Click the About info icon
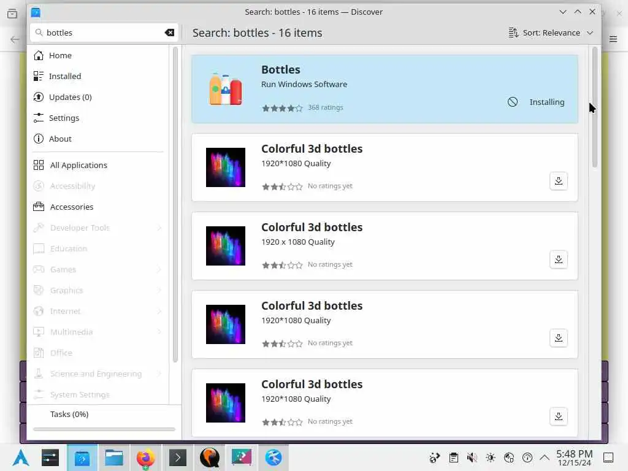Image resolution: width=628 pixels, height=471 pixels. click(39, 139)
